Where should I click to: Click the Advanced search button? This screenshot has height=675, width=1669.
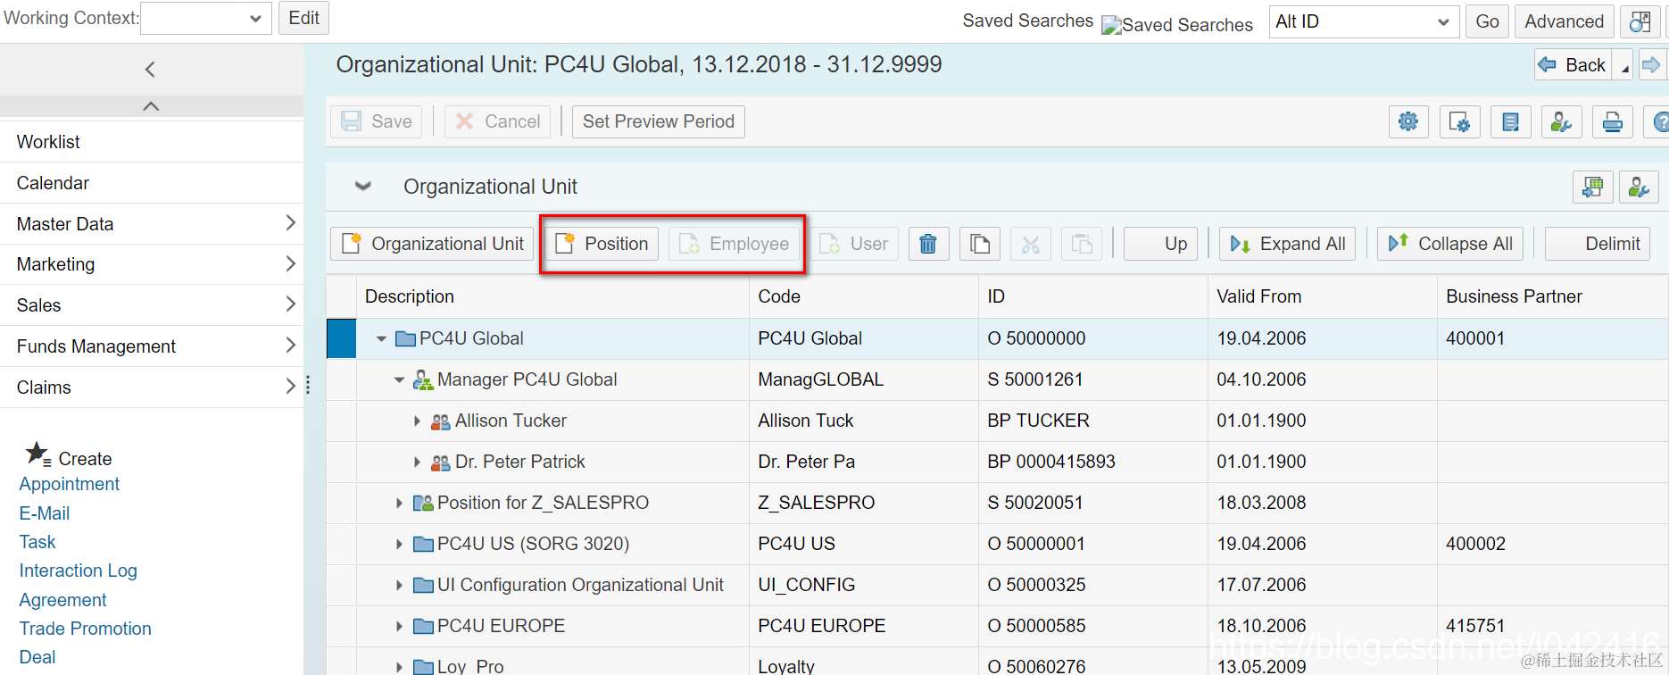click(x=1564, y=21)
